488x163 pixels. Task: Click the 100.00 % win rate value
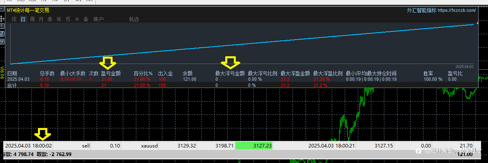[433, 79]
